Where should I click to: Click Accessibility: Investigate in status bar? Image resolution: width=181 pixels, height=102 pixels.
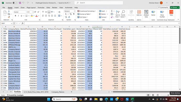(x=15, y=95)
